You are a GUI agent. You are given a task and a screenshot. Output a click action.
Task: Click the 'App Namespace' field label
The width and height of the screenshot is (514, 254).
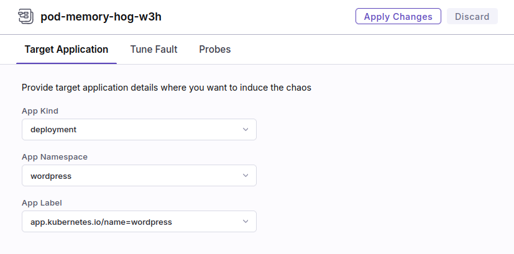(55, 157)
